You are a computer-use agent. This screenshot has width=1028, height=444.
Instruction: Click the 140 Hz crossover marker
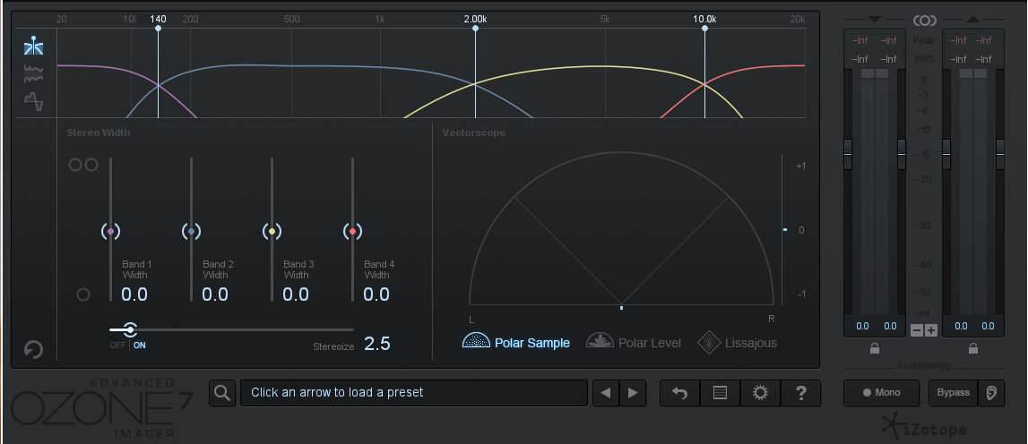coord(158,28)
